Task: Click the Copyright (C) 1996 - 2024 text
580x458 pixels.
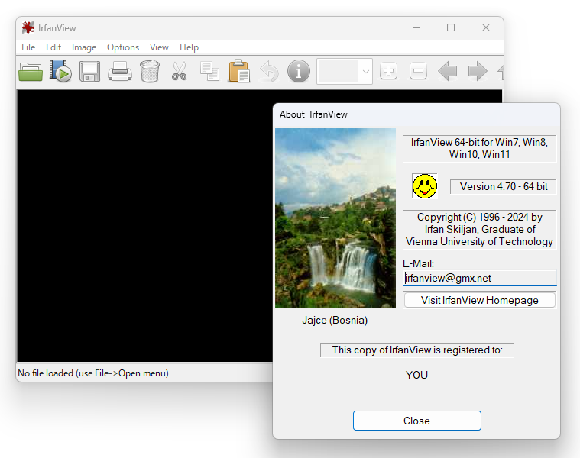Action: 479,229
